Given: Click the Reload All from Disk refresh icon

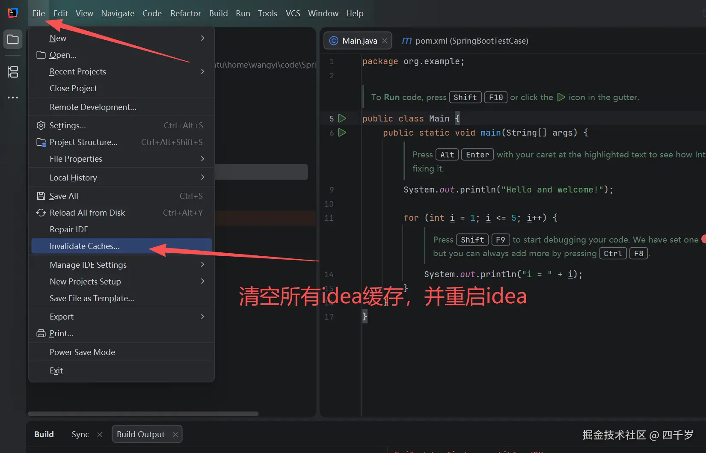Looking at the screenshot, I should 41,213.
